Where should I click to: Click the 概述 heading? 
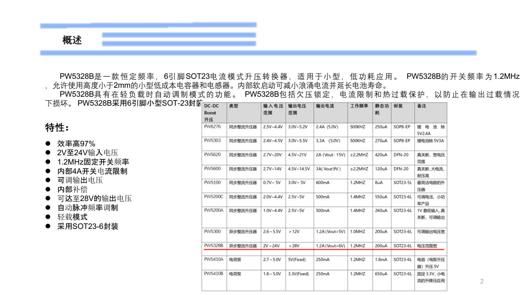[72, 40]
